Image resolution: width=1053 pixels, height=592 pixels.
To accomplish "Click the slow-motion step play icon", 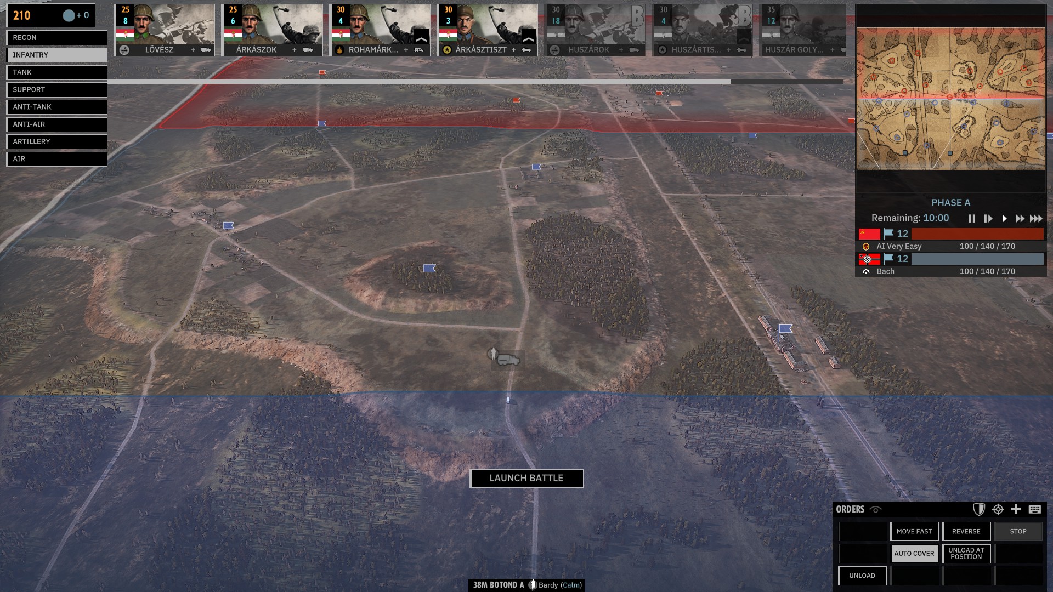I will click(988, 219).
